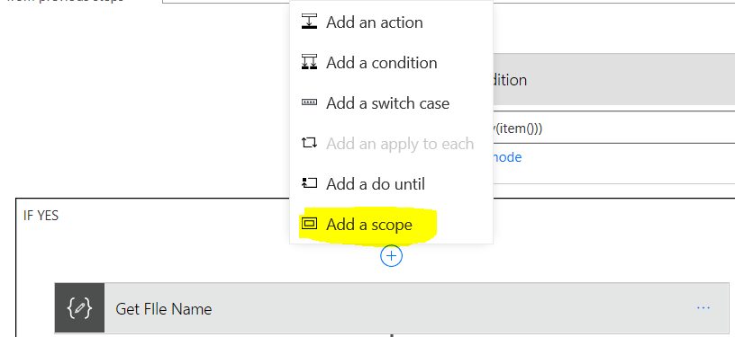The height and width of the screenshot is (337, 735).
Task: Click the switch case icon
Action: coord(309,102)
